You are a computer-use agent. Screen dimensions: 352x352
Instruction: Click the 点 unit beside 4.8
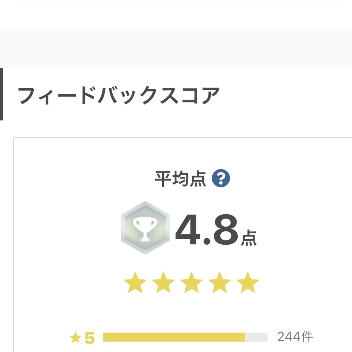point(249,239)
